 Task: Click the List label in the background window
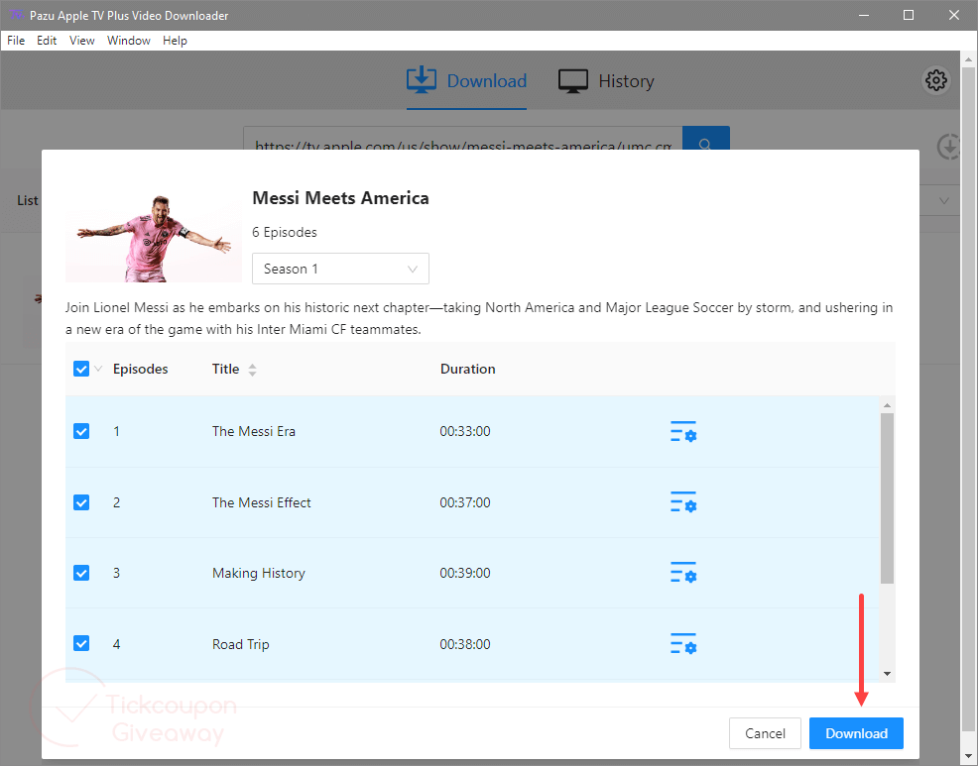[x=28, y=201]
